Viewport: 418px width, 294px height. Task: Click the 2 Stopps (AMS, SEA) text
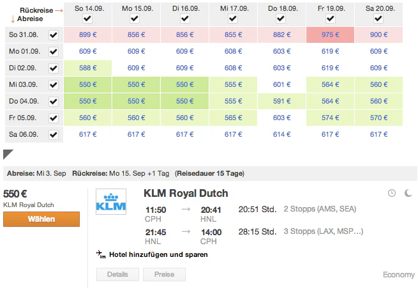(320, 209)
